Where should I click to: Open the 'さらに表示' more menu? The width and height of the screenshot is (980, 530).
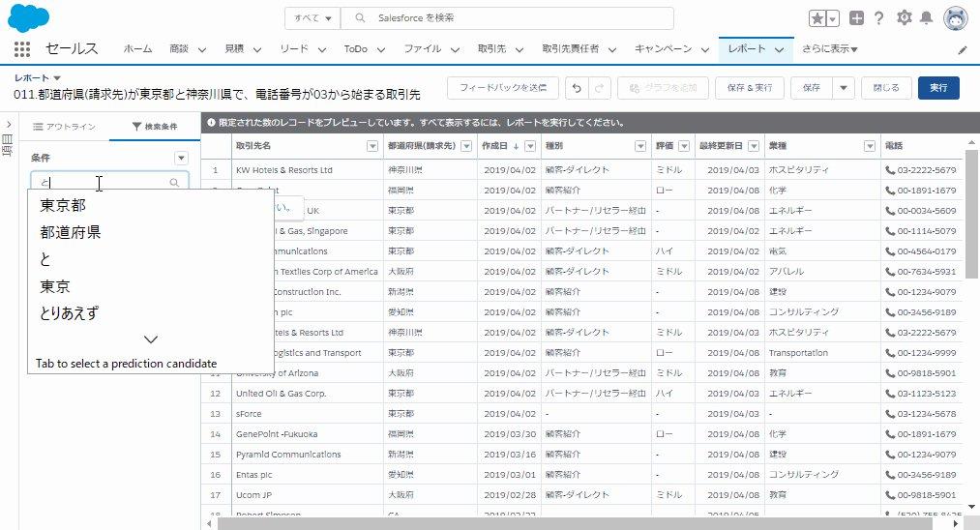[x=830, y=48]
